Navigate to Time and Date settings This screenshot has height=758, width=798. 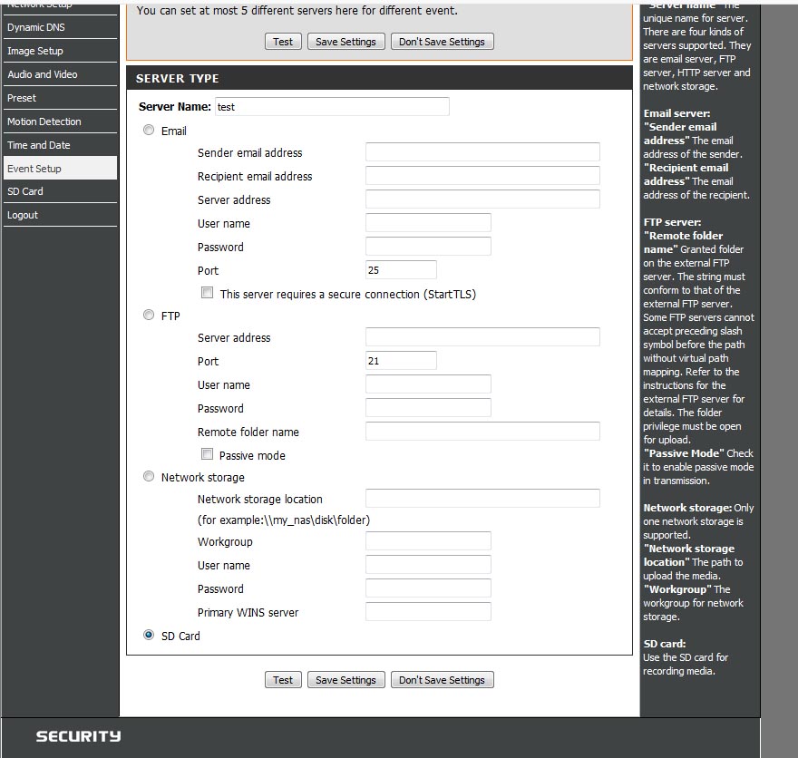[x=39, y=145]
